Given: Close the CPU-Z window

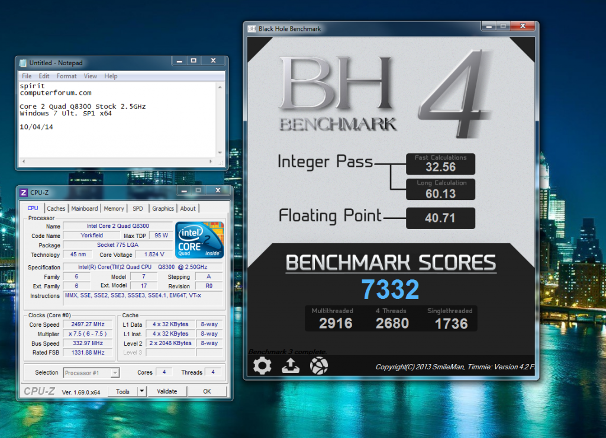Looking at the screenshot, I should pos(218,190).
